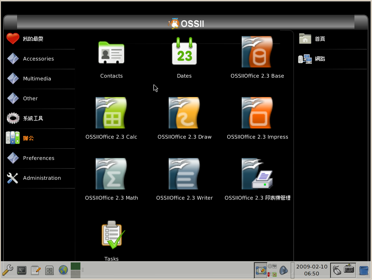372x280 pixels.
Task: Launch OSSIIOffice 2.3 Math
Action: 111,175
